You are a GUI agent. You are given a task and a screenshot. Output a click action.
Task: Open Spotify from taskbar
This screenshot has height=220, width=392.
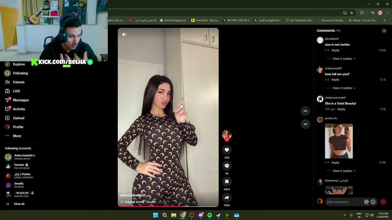point(209,215)
